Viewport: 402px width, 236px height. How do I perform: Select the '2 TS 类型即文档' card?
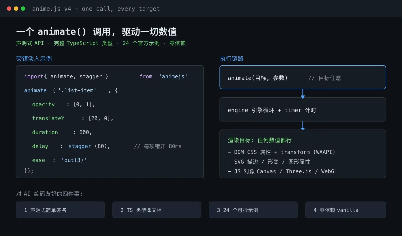157,210
